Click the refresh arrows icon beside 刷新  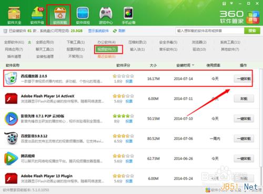pyautogui.click(x=115, y=31)
